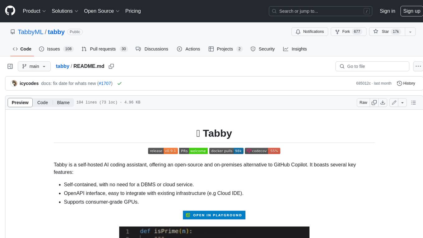Show the commit check status checkmark

[x=119, y=83]
